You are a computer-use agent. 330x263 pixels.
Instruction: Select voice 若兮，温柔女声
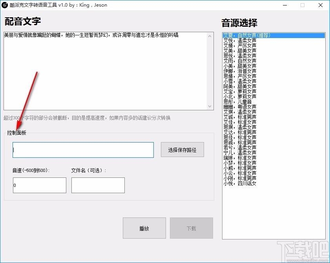(x=273, y=148)
